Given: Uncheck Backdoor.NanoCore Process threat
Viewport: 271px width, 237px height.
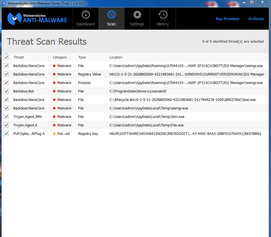Looking at the screenshot, I should pos(7,83).
